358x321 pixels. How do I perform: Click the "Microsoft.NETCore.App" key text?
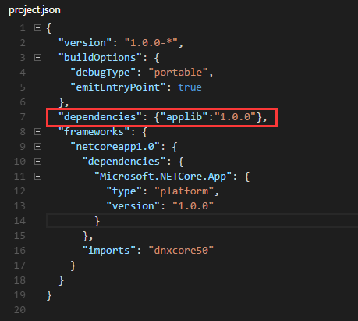pos(163,177)
